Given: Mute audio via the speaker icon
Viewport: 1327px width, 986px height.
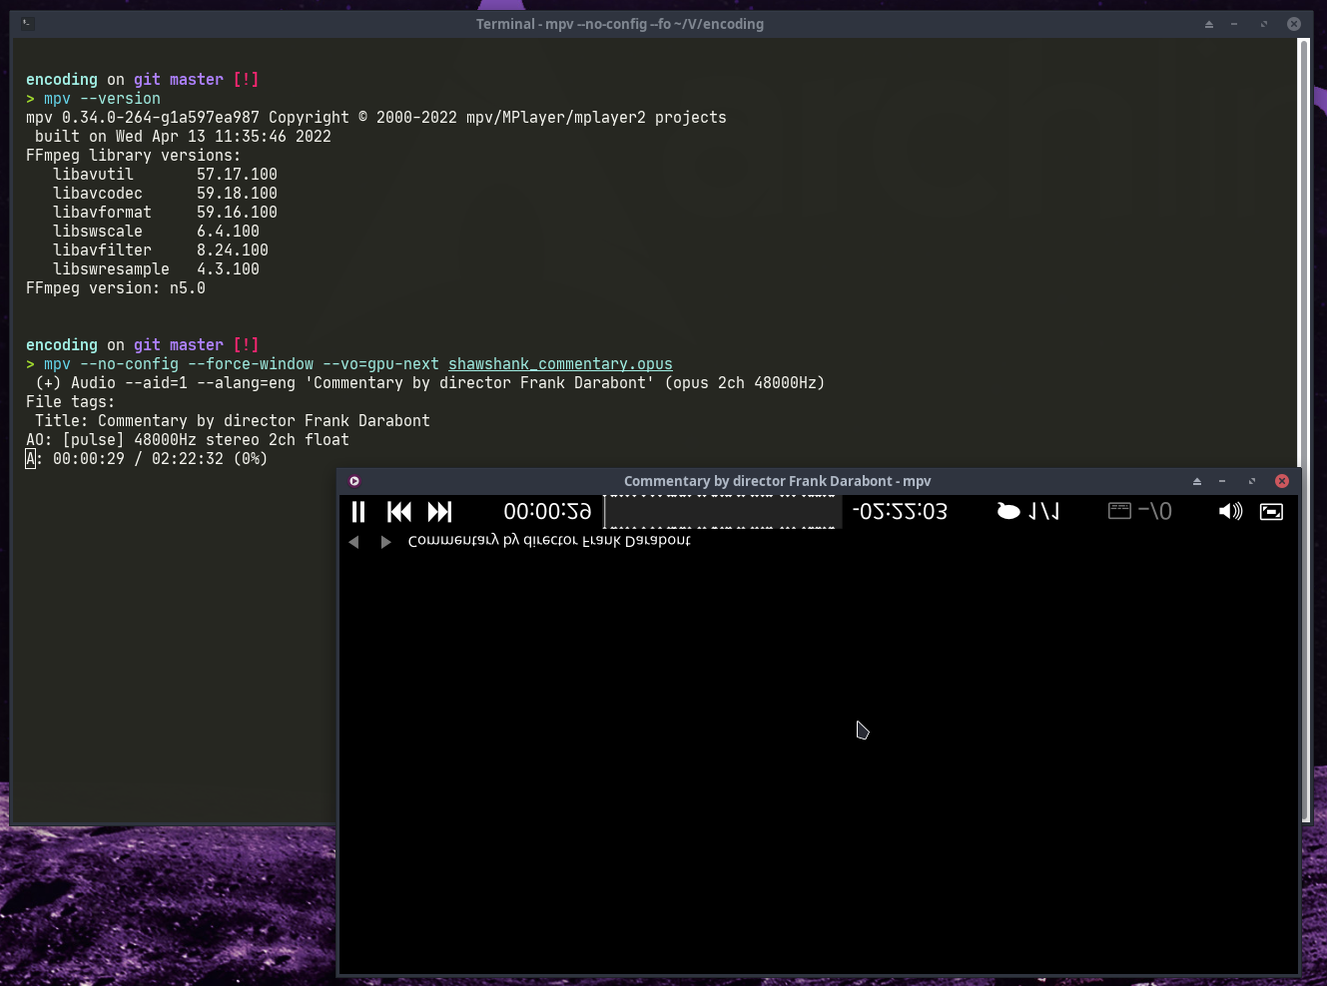Looking at the screenshot, I should pos(1231,511).
